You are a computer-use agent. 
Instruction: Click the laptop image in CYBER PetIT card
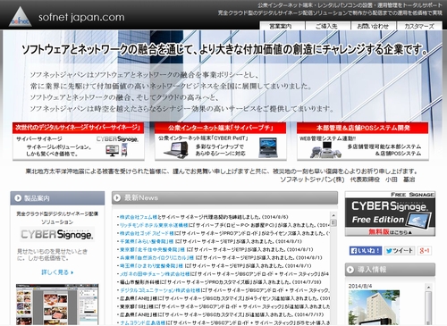click(268, 147)
